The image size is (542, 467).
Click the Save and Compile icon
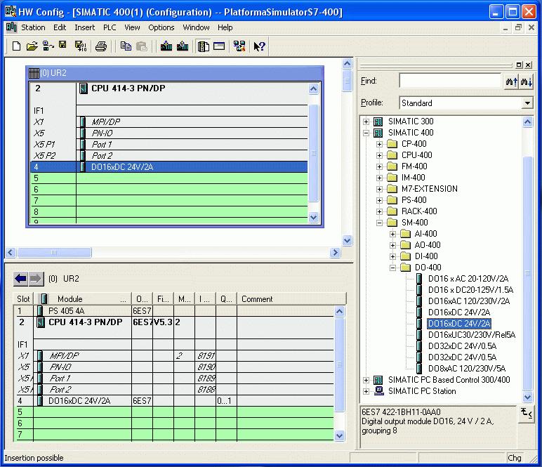(x=81, y=46)
